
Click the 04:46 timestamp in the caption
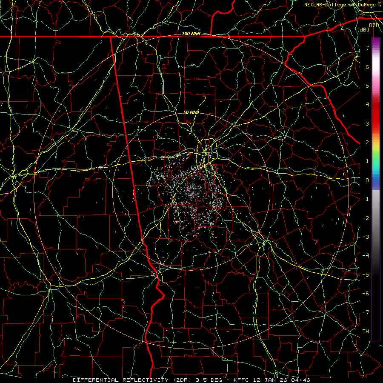[x=301, y=380]
